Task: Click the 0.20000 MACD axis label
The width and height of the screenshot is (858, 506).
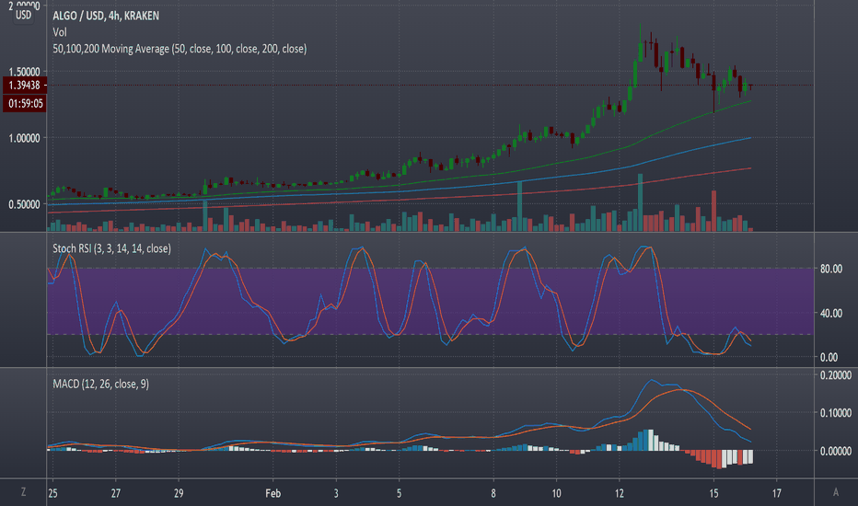Action: [x=836, y=375]
